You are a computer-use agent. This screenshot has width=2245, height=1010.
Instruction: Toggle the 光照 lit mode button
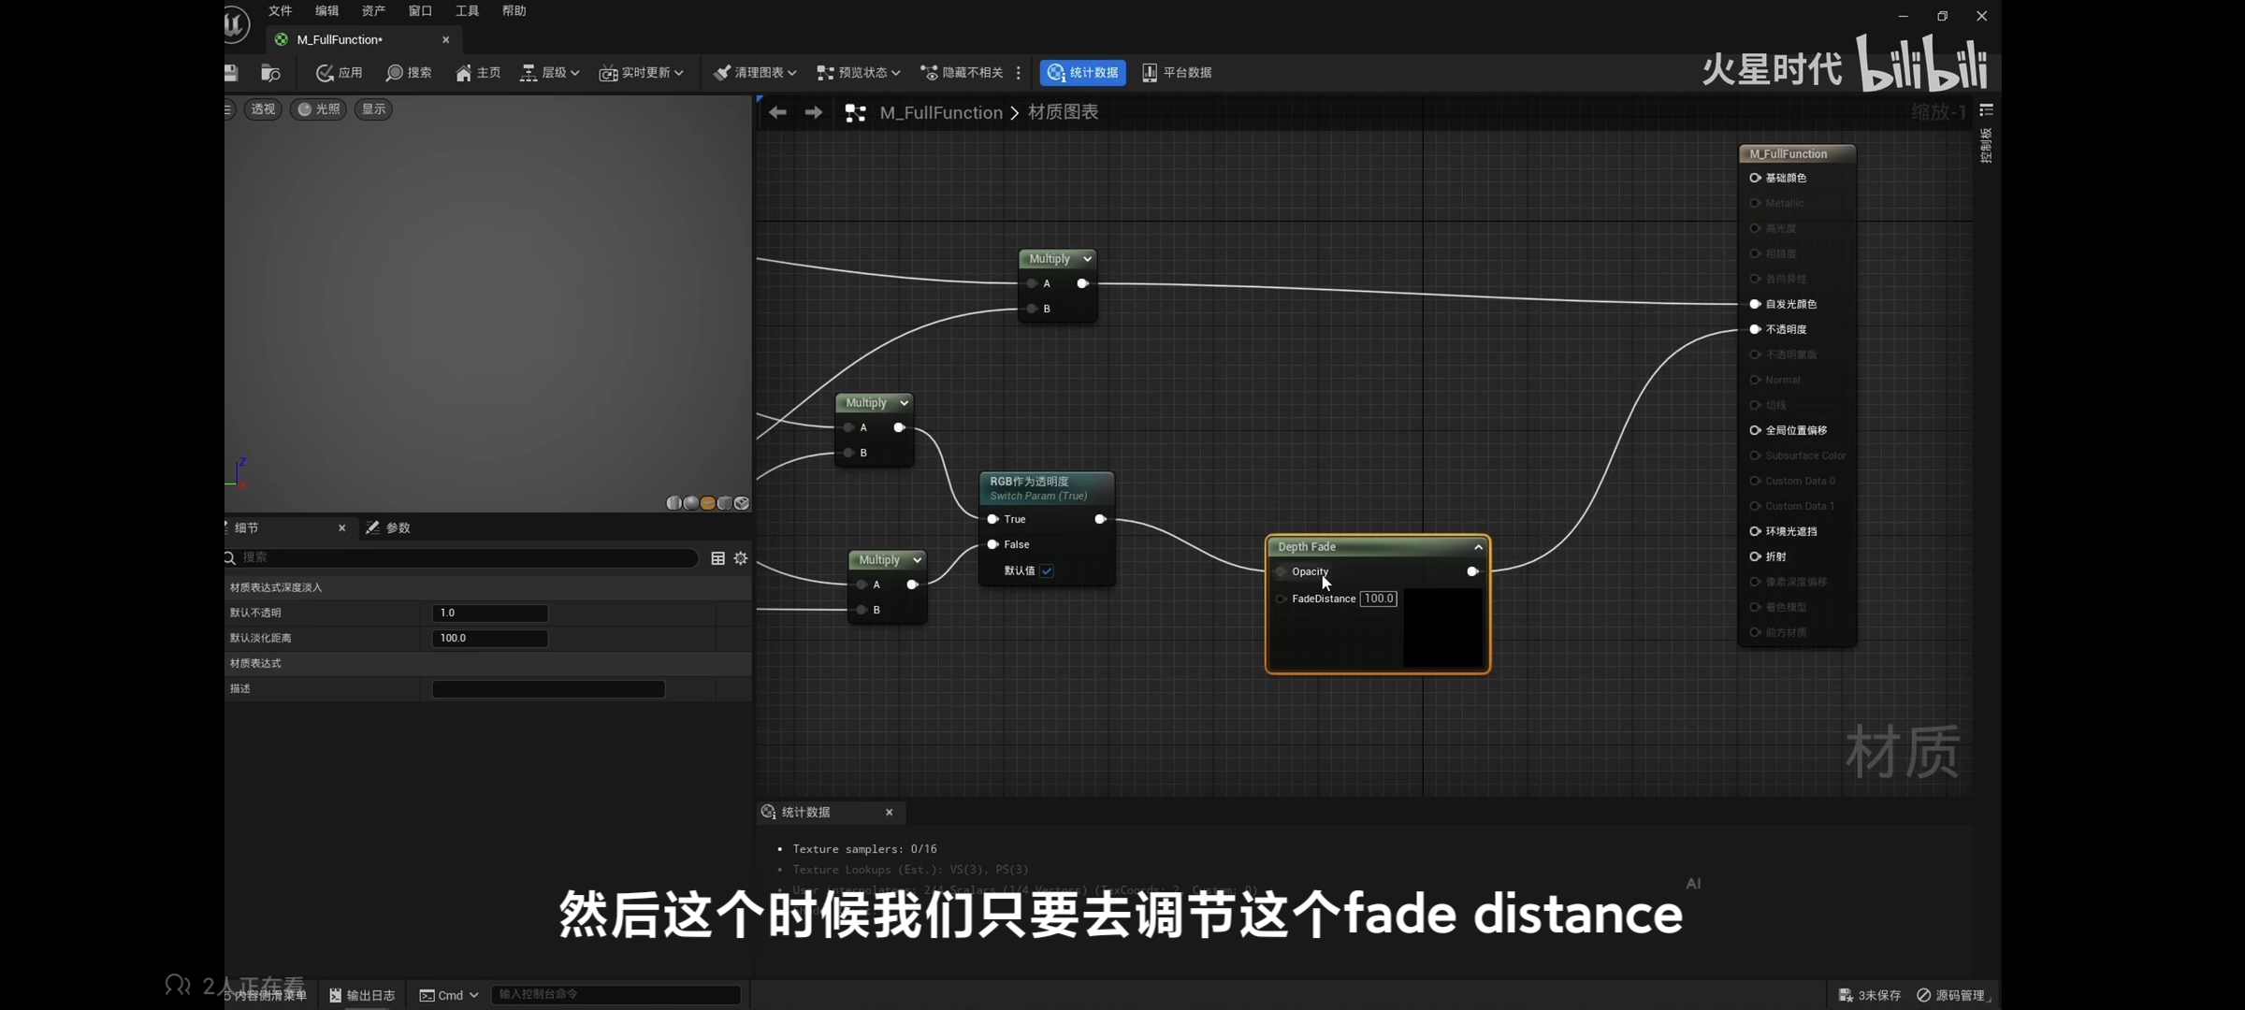(x=318, y=109)
